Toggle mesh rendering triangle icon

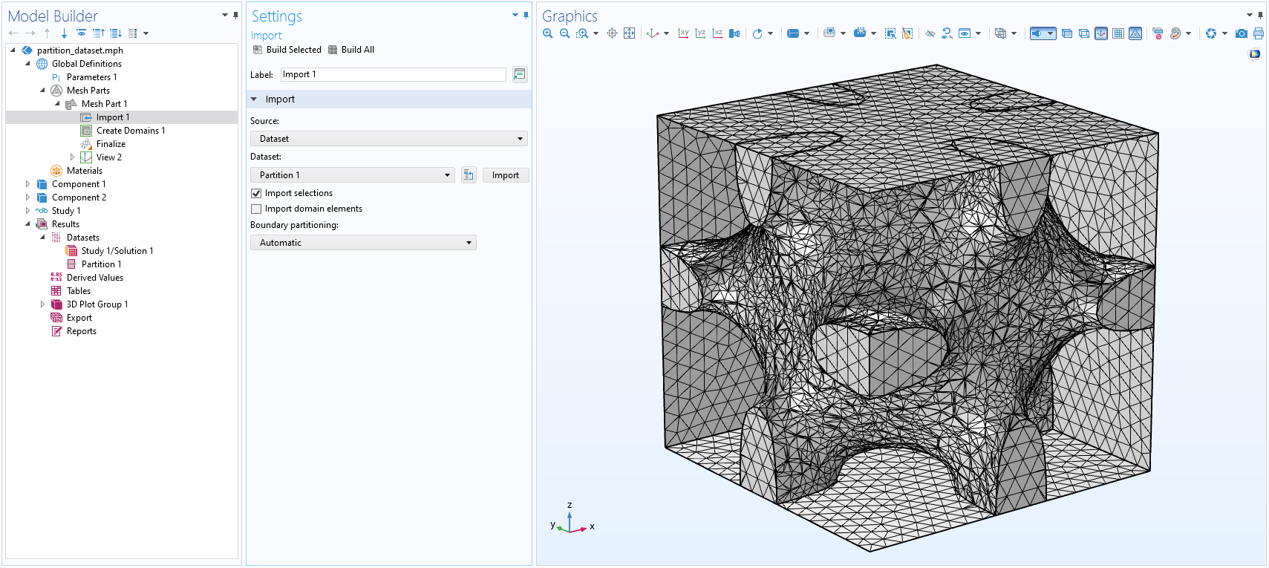click(x=1135, y=33)
